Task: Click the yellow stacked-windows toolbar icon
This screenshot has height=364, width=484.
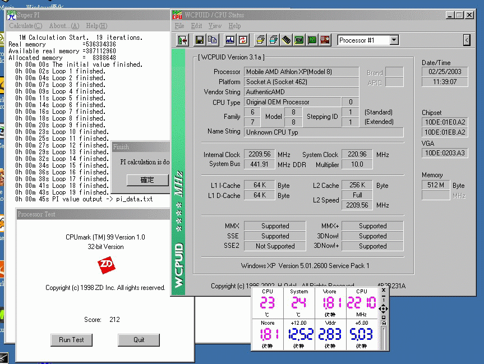Action: (260, 40)
